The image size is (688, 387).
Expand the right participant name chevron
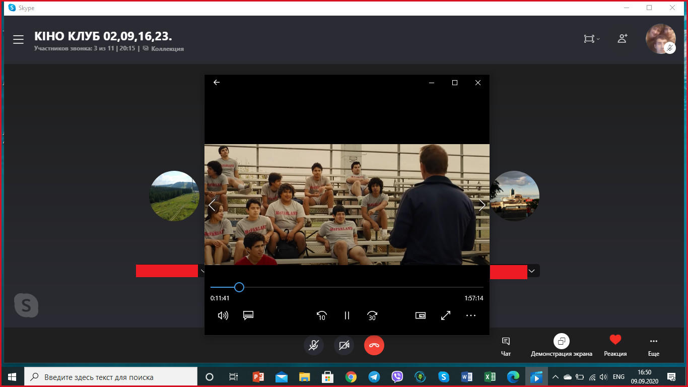532,271
